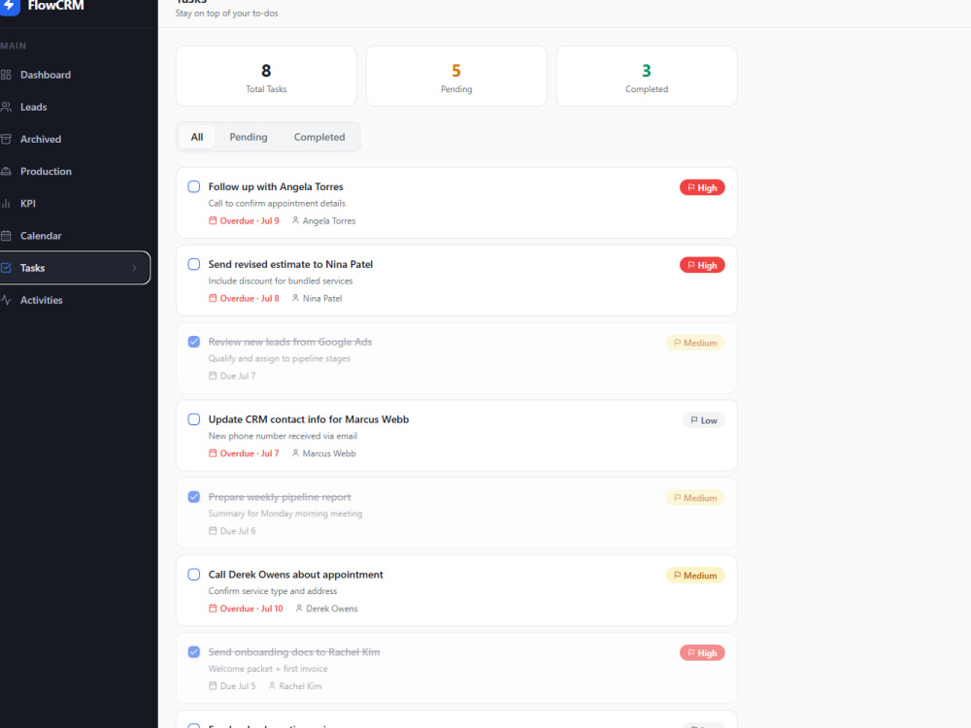Viewport: 971px width, 728px height.
Task: Click Medium badge on Google Ads task
Action: click(695, 343)
